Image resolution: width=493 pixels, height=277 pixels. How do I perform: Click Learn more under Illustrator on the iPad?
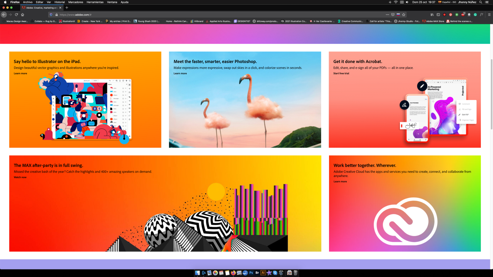pyautogui.click(x=20, y=73)
